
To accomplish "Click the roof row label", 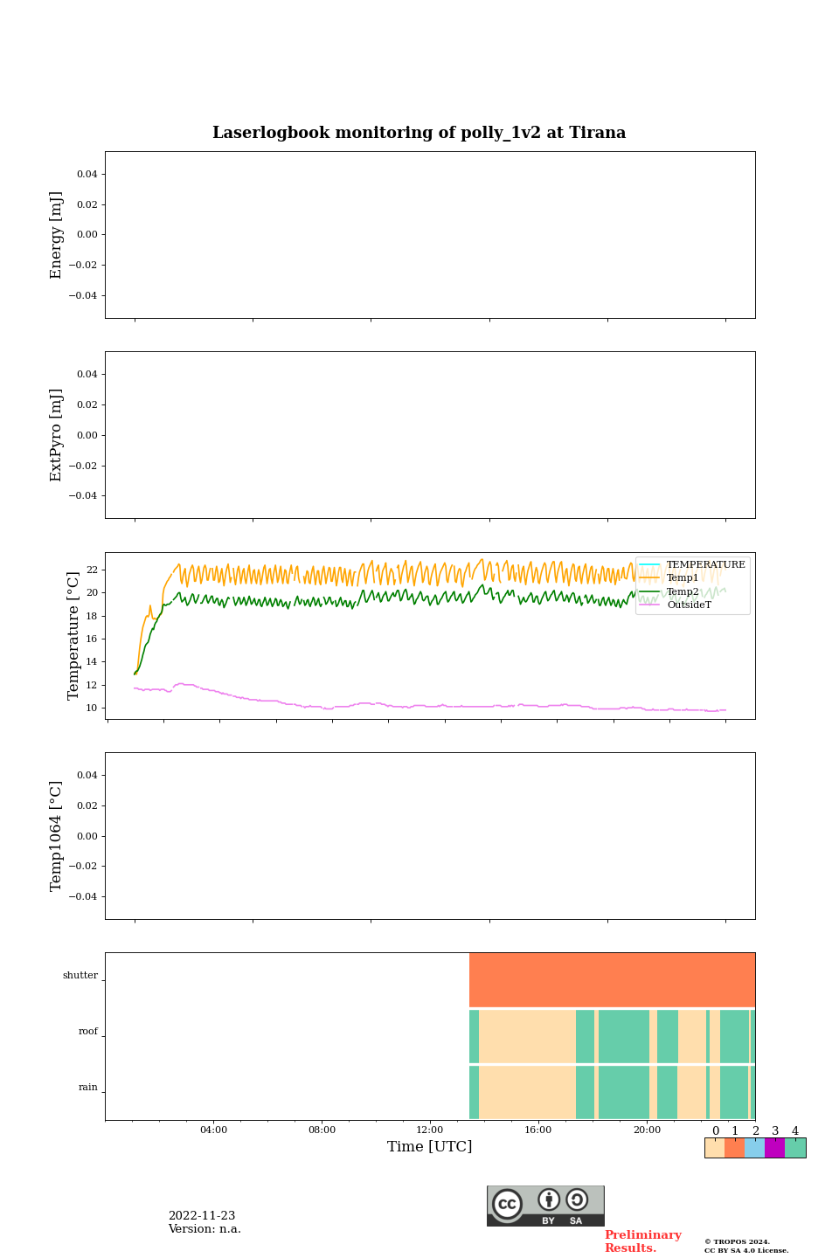I will 88,1031.
